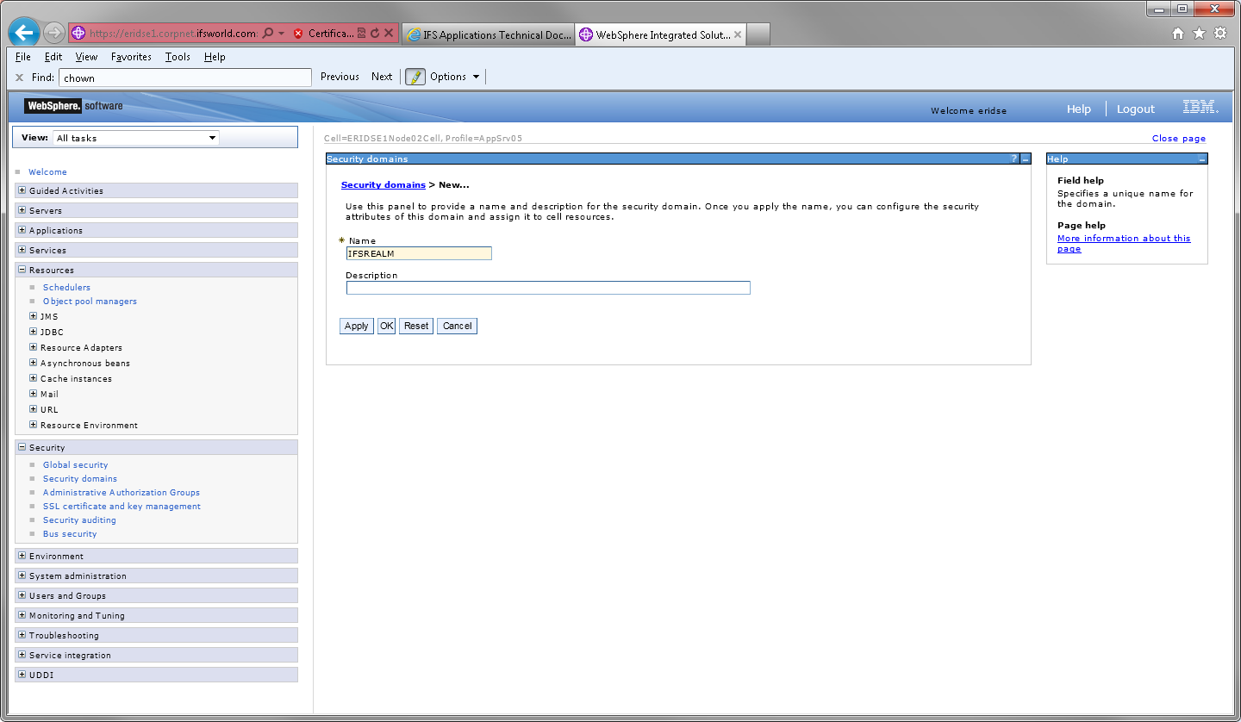The width and height of the screenshot is (1241, 722).
Task: Expand Troubleshooting section
Action: point(22,635)
